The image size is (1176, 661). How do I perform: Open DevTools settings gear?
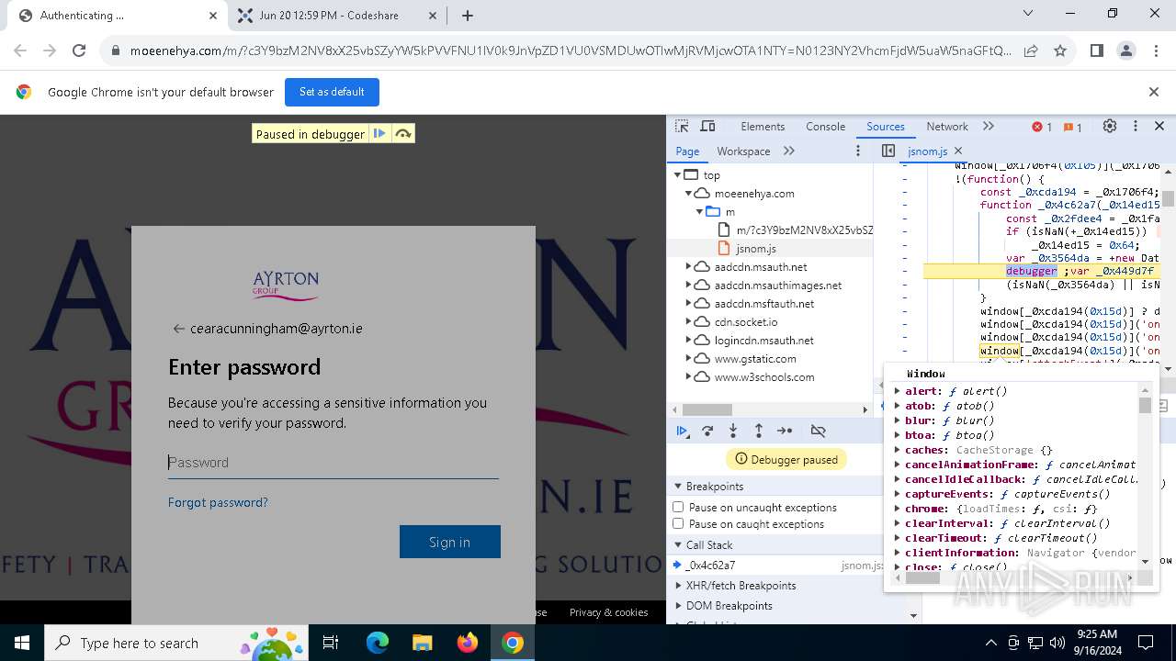[1110, 127]
